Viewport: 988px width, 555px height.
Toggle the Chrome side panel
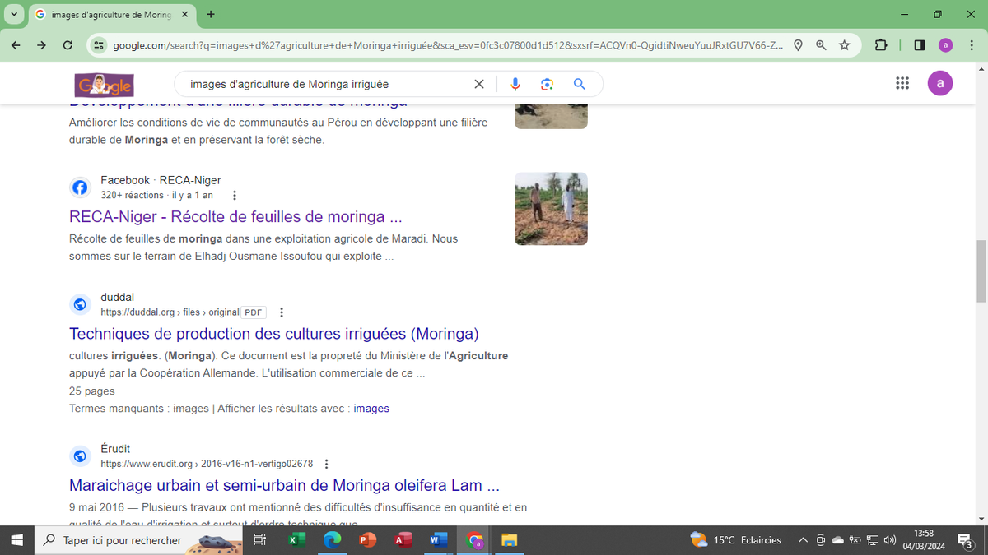920,45
